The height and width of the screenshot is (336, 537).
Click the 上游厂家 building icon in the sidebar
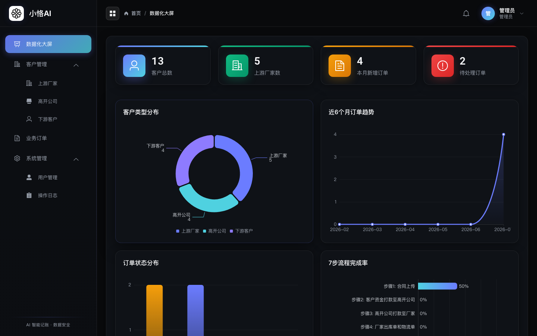tap(29, 83)
